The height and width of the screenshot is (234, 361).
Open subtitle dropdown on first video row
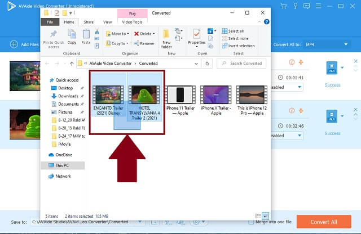300,87
